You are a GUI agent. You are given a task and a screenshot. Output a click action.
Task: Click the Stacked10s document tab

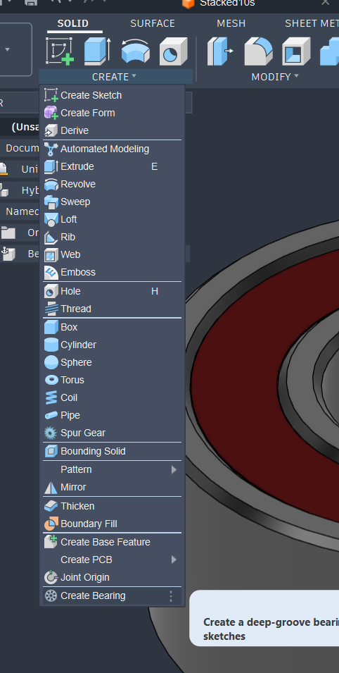coord(227,4)
